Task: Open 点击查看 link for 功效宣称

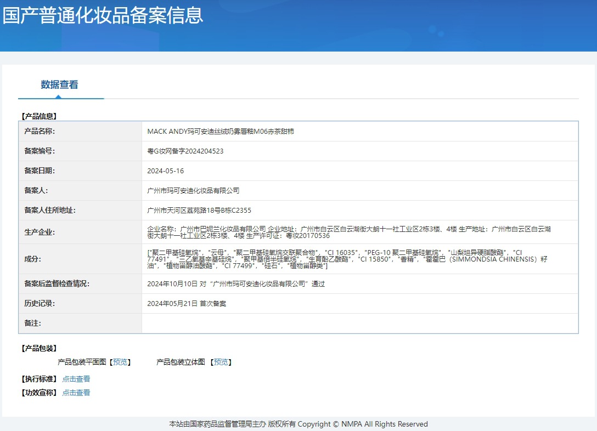Action: pos(76,393)
